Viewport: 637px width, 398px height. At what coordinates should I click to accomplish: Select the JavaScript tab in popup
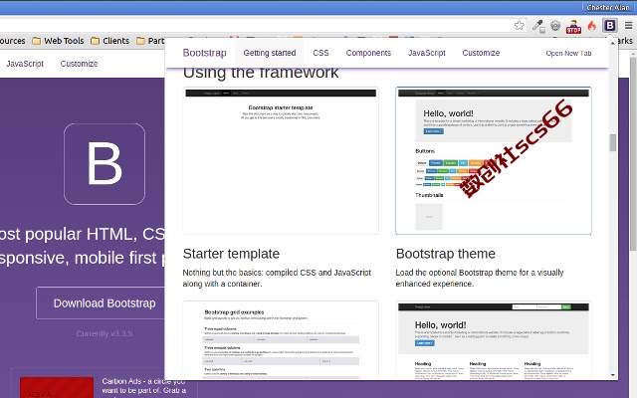click(427, 53)
